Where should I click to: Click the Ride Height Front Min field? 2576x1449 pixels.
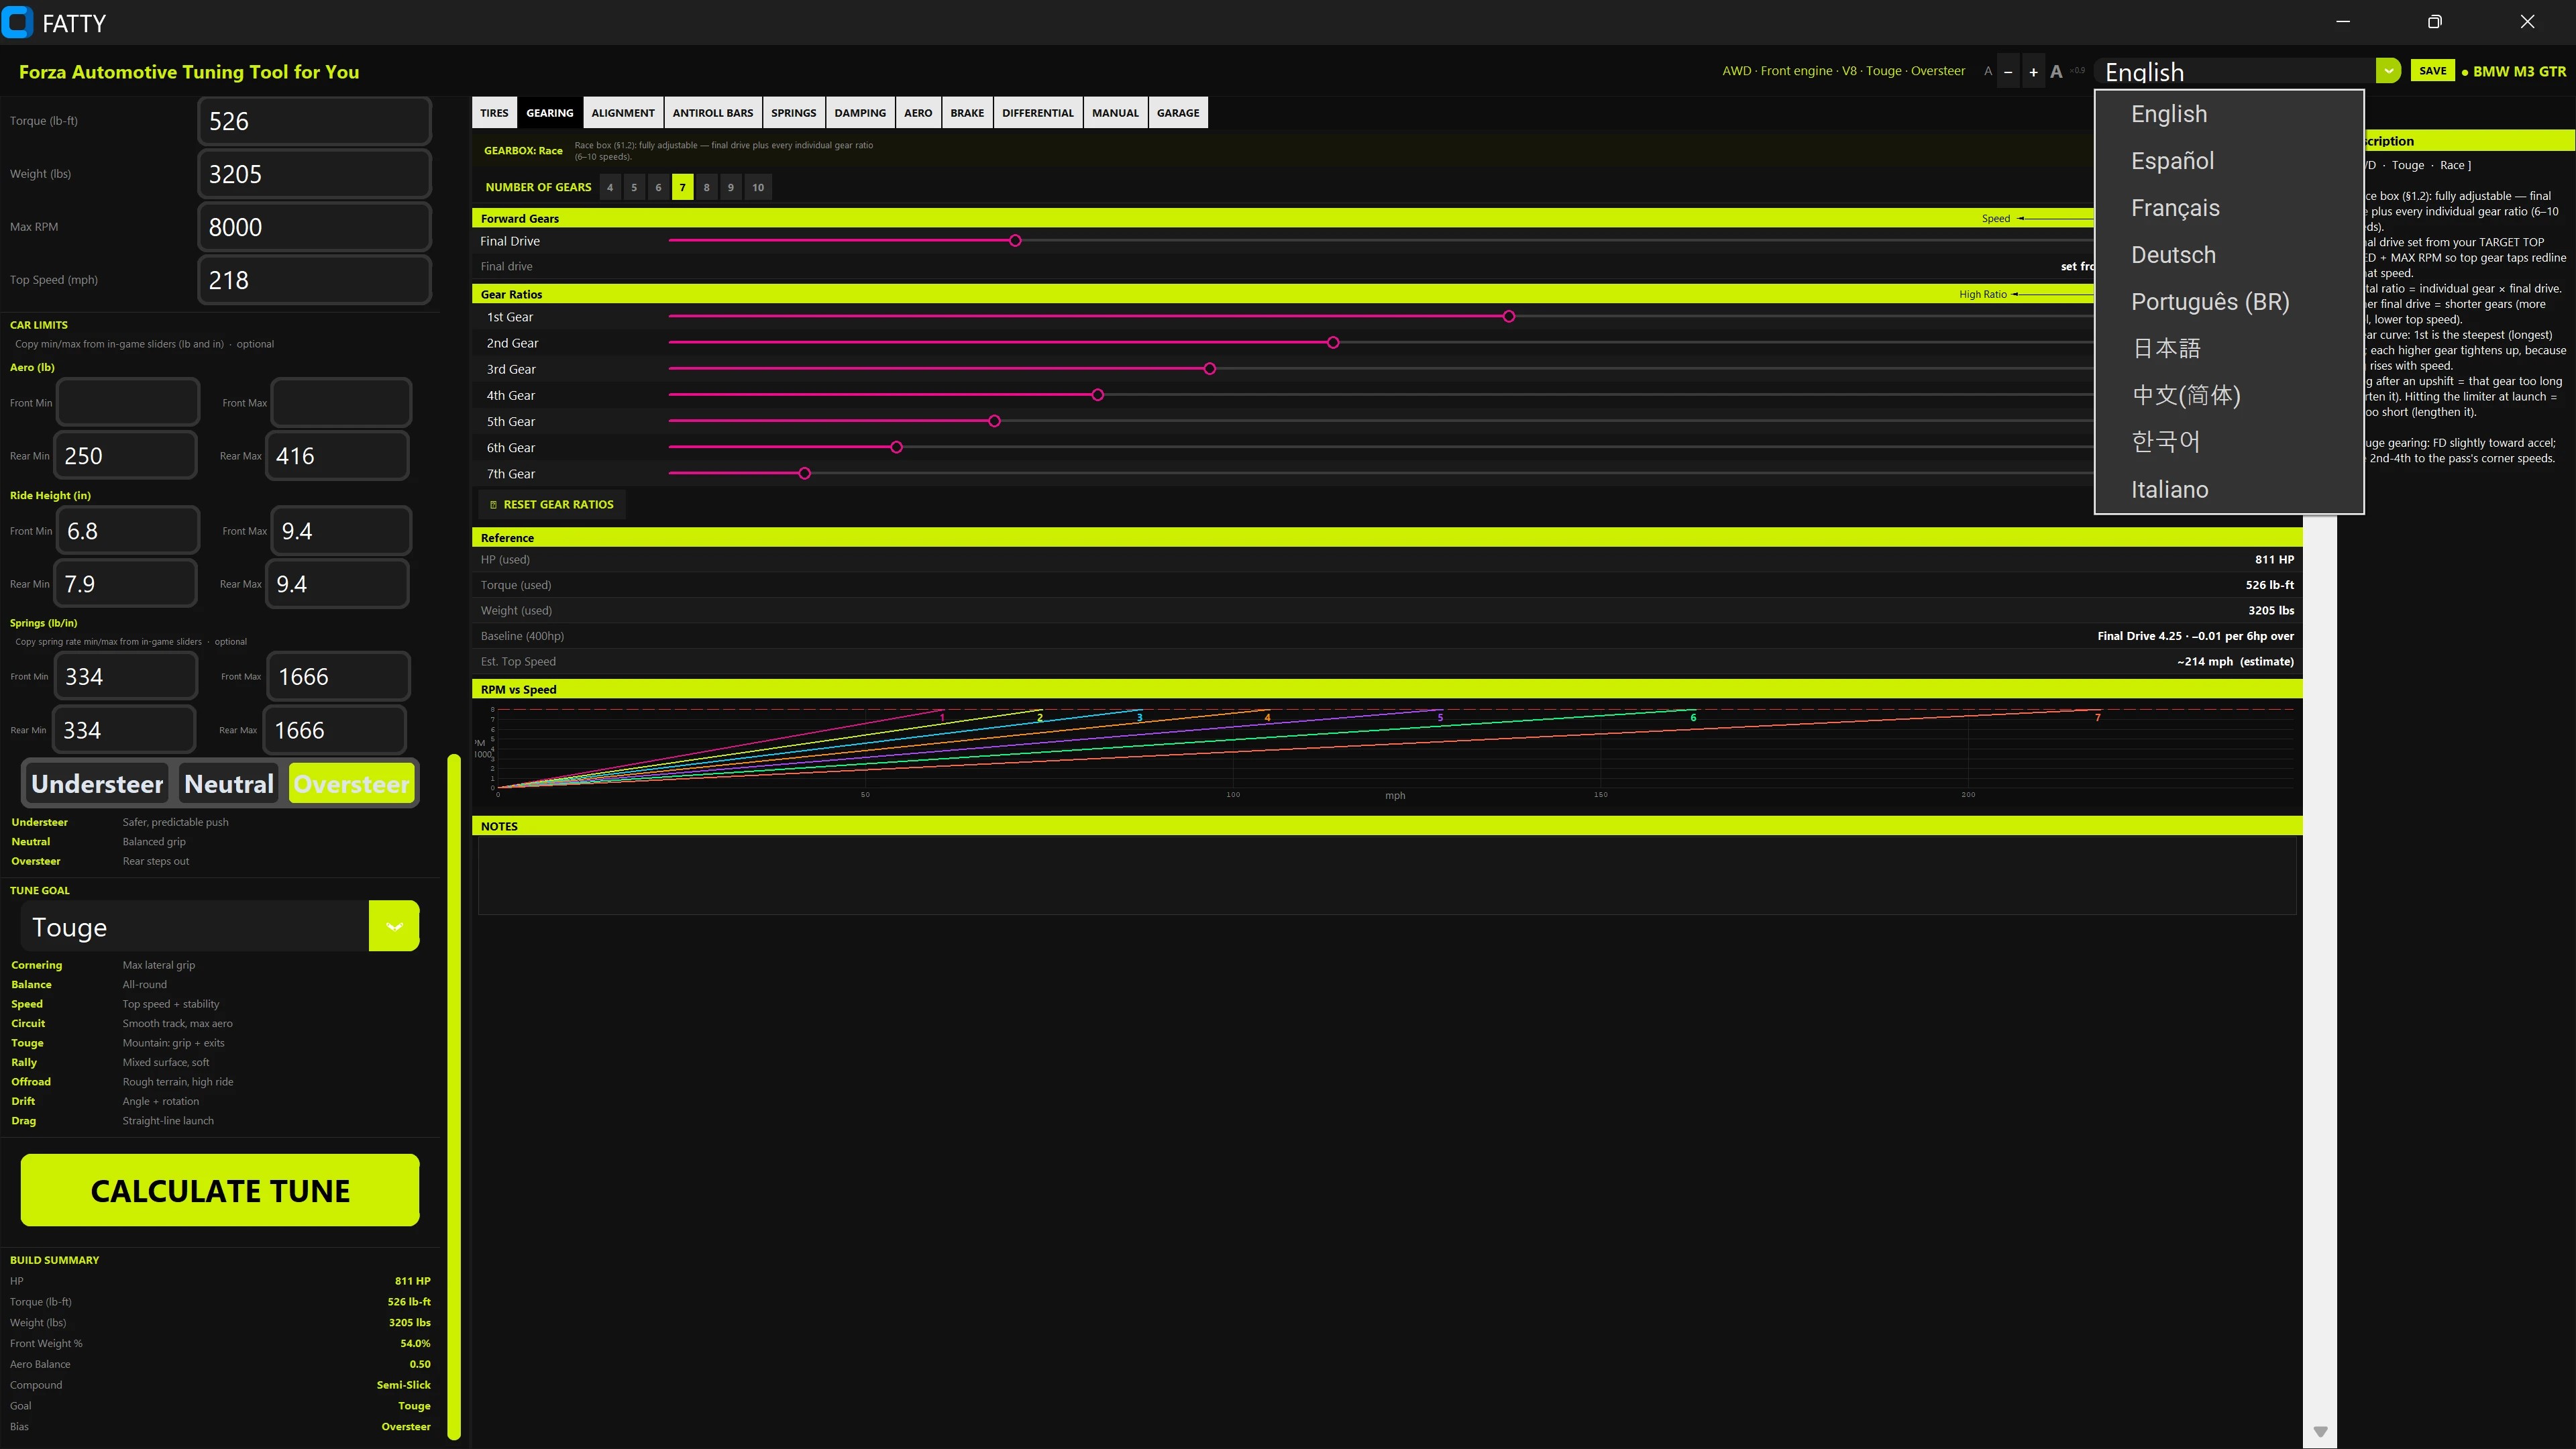(x=128, y=531)
